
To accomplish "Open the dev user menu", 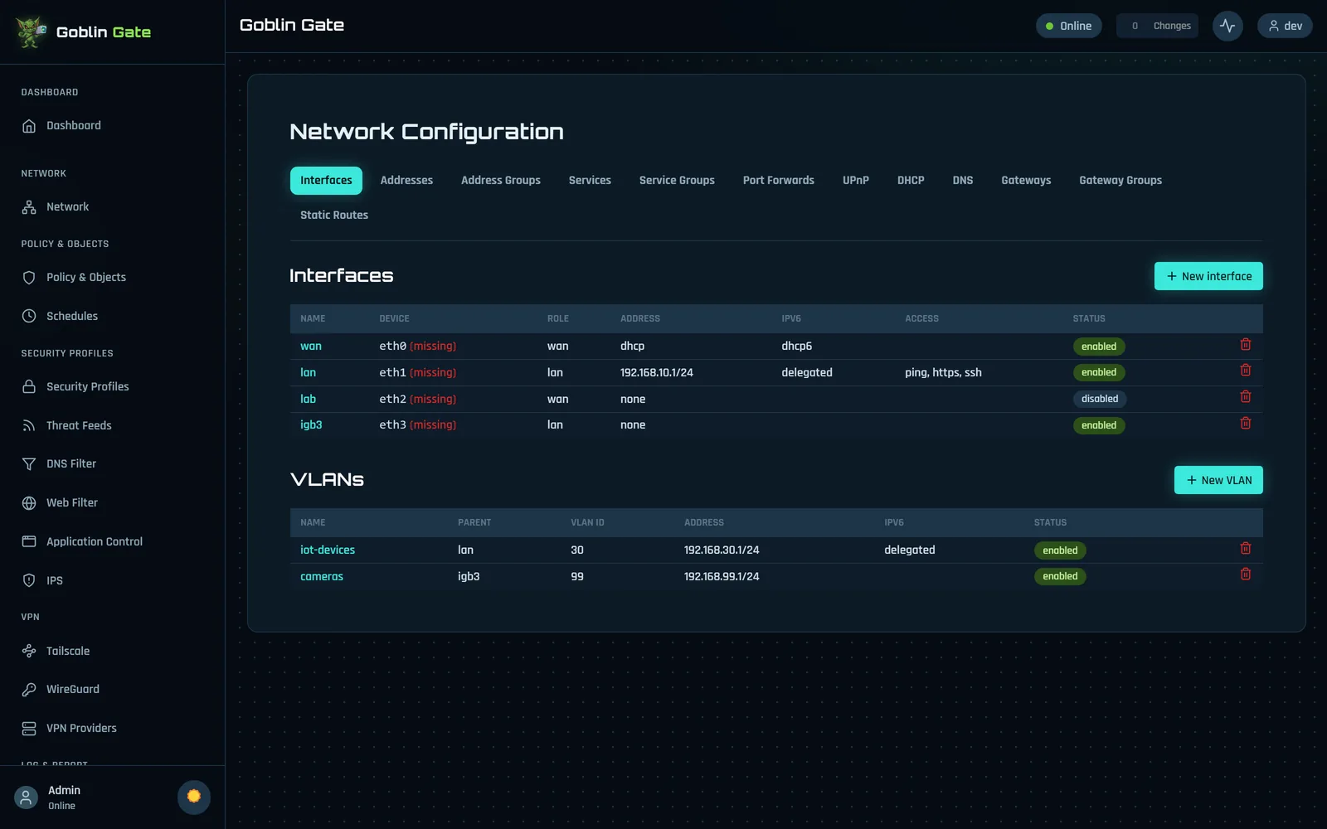I will pos(1285,26).
